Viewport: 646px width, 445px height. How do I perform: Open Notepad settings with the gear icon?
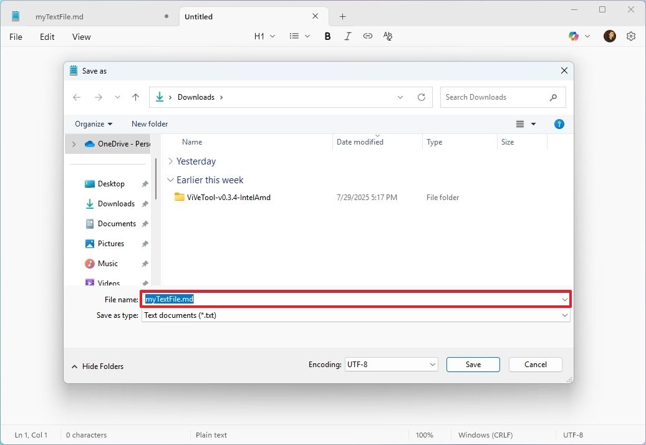(631, 36)
